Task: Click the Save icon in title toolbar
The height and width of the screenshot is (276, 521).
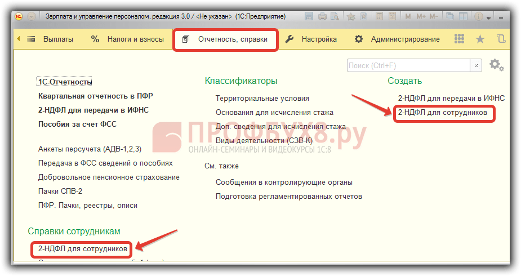Action: 309,17
